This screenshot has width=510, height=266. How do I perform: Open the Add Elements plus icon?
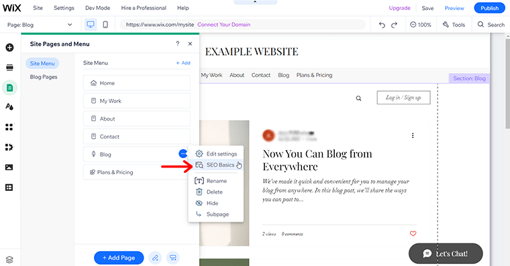point(9,48)
